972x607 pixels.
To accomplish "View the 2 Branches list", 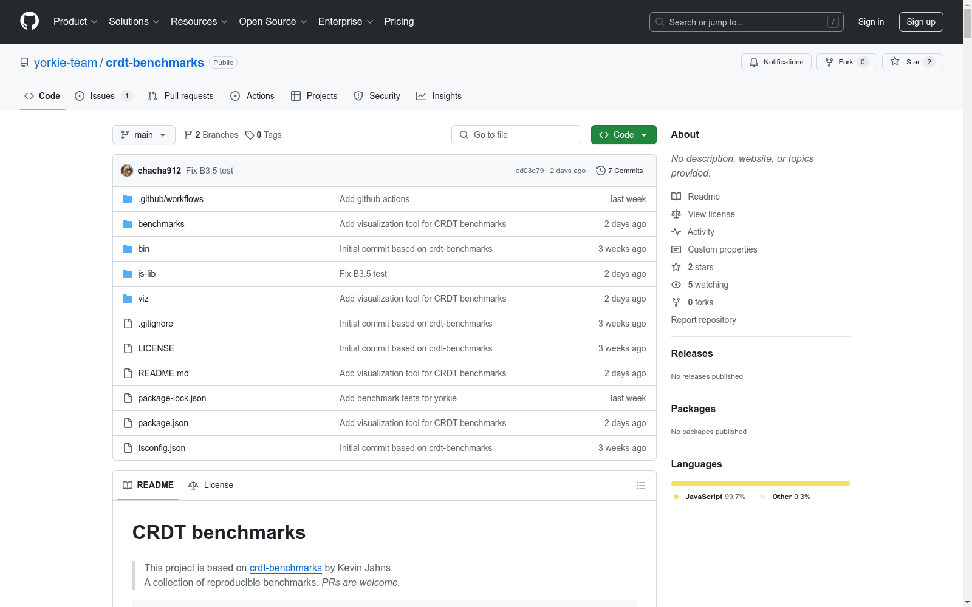I will (211, 135).
